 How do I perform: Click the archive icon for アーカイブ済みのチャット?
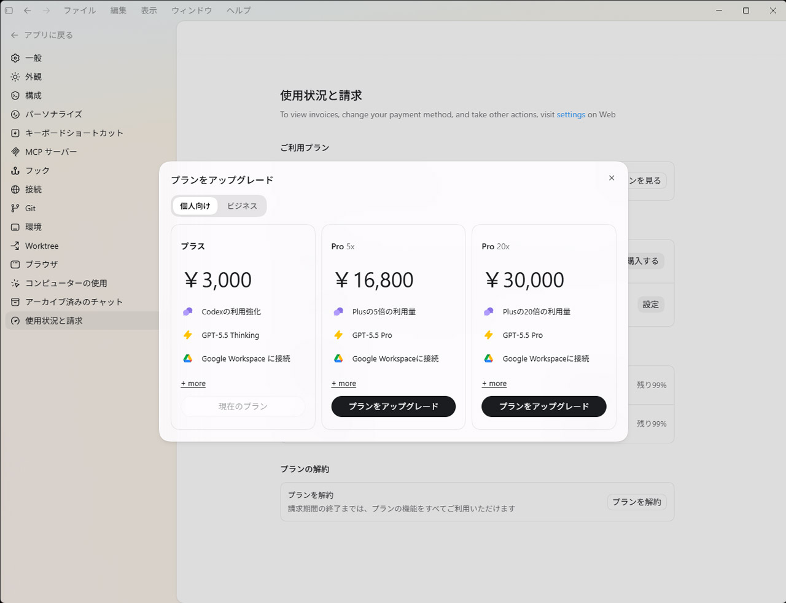tap(15, 302)
